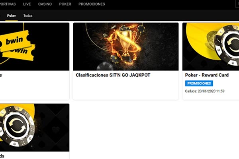Open the LIVE section in top navigation

click(x=27, y=4)
